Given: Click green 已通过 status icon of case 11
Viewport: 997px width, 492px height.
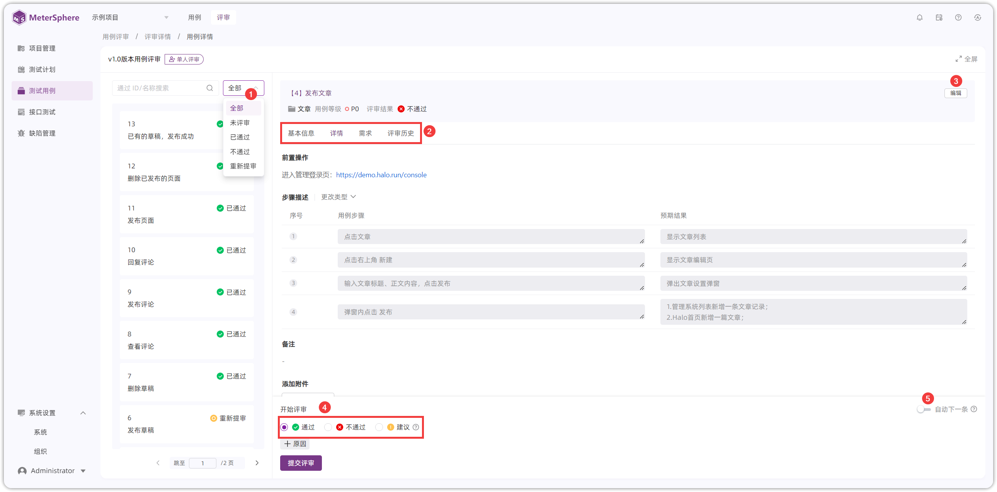Looking at the screenshot, I should tap(220, 208).
